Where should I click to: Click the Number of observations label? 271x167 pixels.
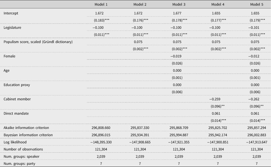click(23, 149)
